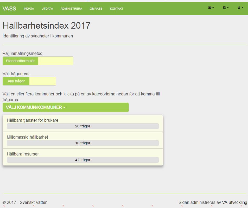
Task: Expand the VÄLJ KOMMUN/KOMMUNER dropdown
Action: pyautogui.click(x=66, y=107)
